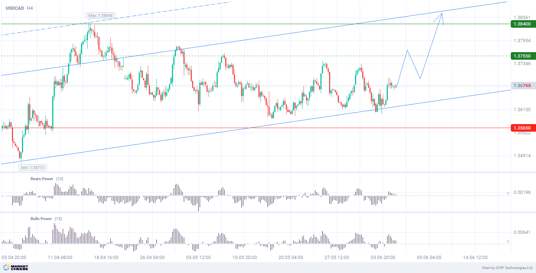Click the 1.37550 green price level tag

[523, 56]
